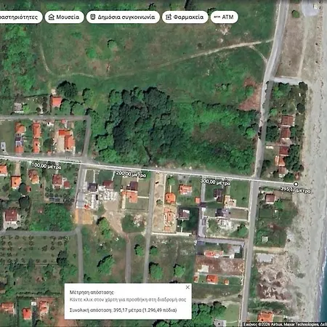Click the pharmacy icon in Φαρμακεία chip
327x327 pixels.
[169, 17]
